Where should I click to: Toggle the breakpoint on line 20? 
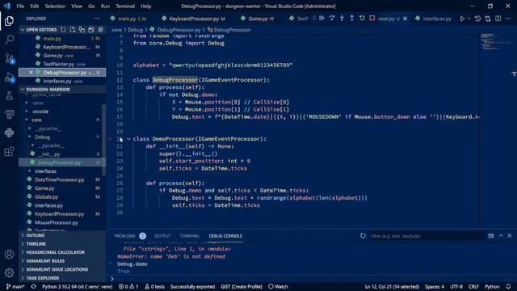[110, 139]
